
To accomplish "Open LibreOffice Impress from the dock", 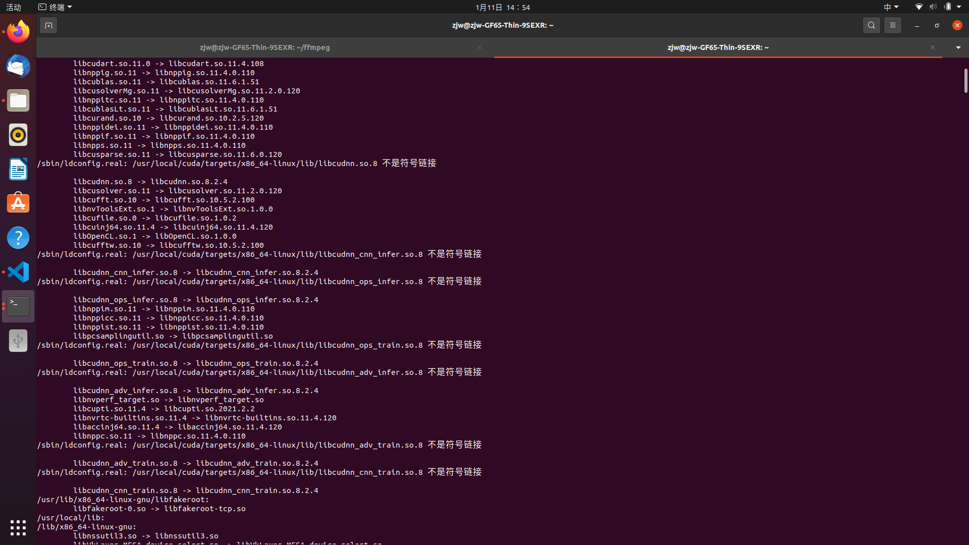I will point(18,169).
